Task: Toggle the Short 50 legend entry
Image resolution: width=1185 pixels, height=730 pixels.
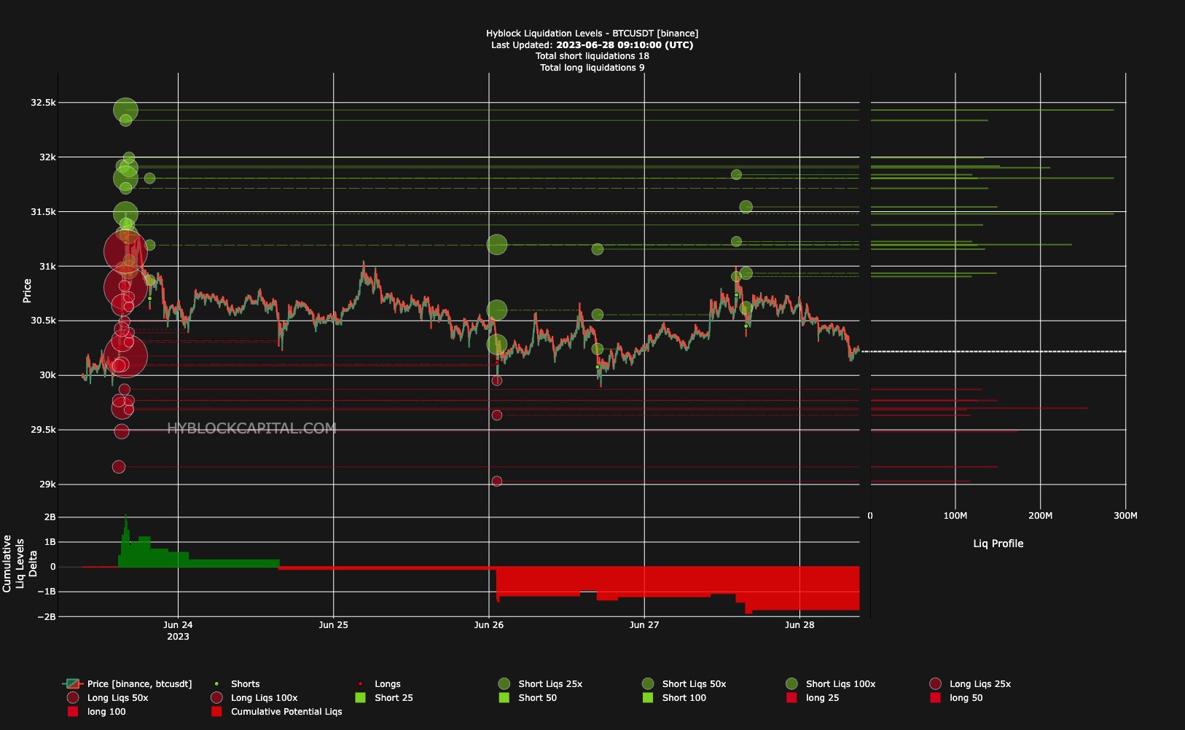Action: 528,698
